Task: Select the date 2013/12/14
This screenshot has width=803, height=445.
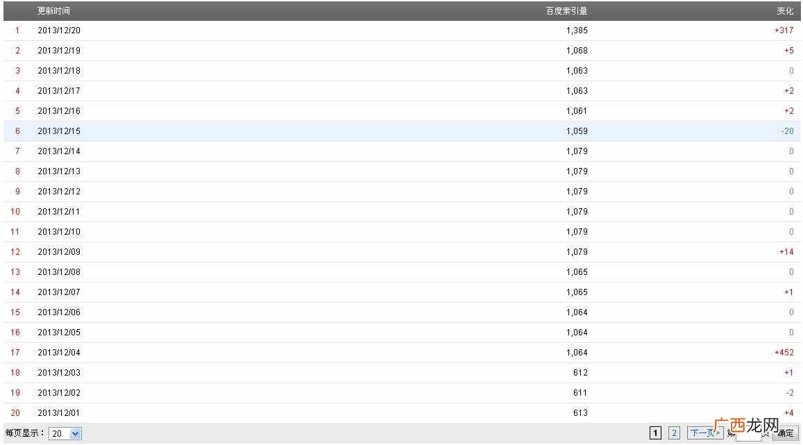Action: (59, 151)
